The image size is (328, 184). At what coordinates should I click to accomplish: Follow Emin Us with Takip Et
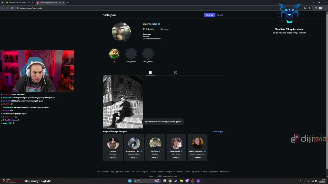click(x=113, y=157)
